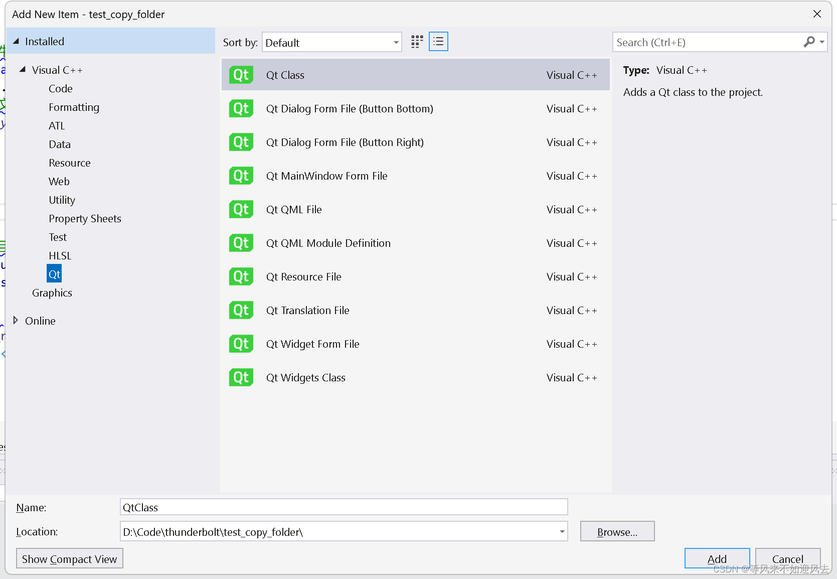Select the Resource category
837x579 pixels.
point(70,163)
